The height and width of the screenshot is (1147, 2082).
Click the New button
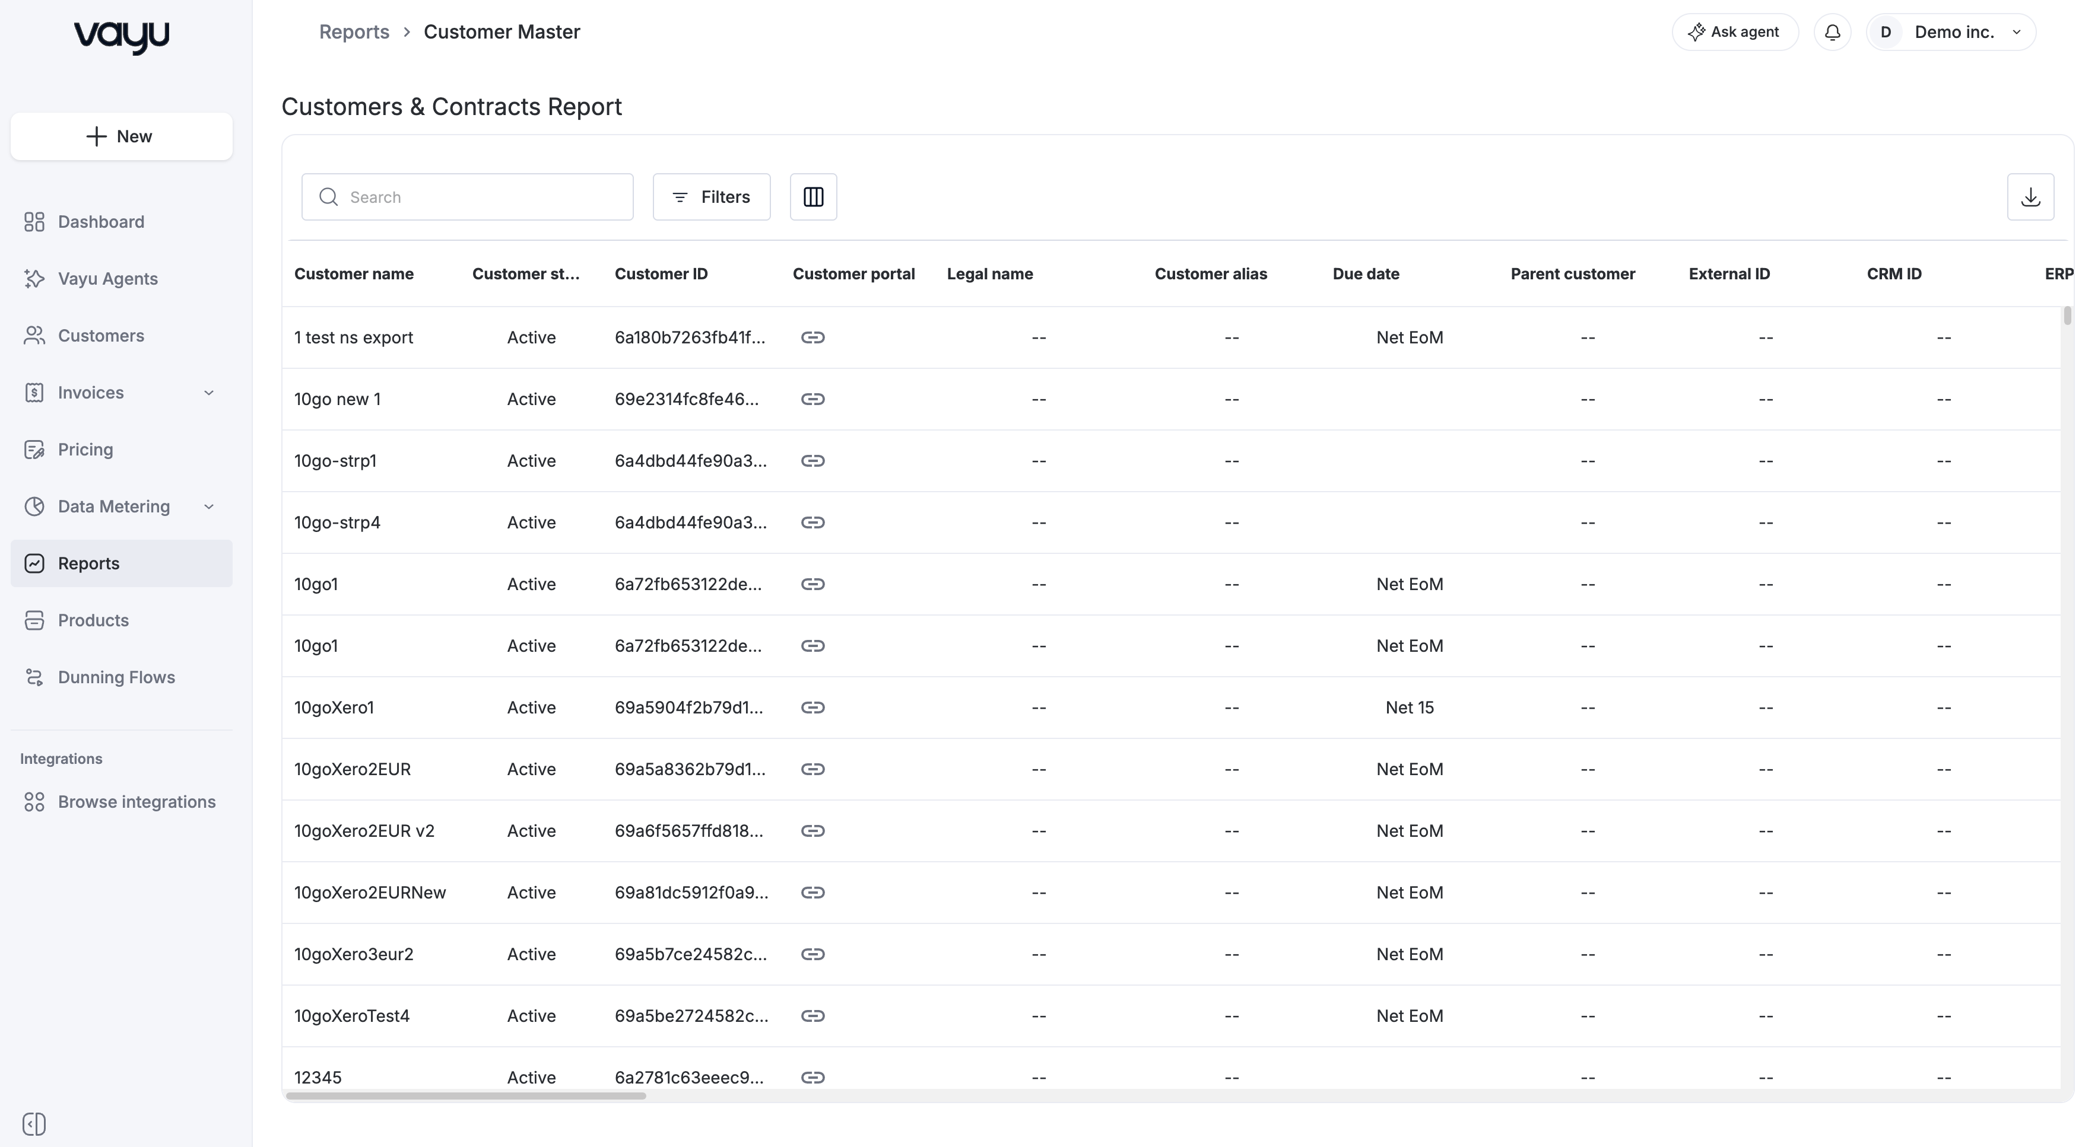[121, 136]
